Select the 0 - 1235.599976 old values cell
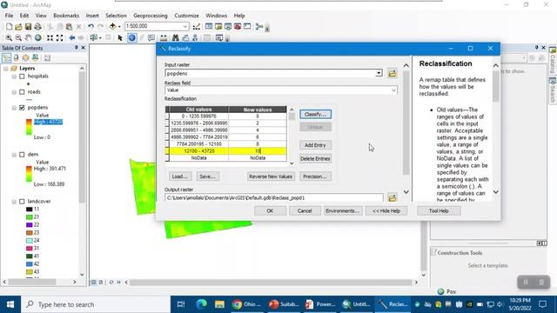The width and height of the screenshot is (557, 313). pyautogui.click(x=198, y=116)
